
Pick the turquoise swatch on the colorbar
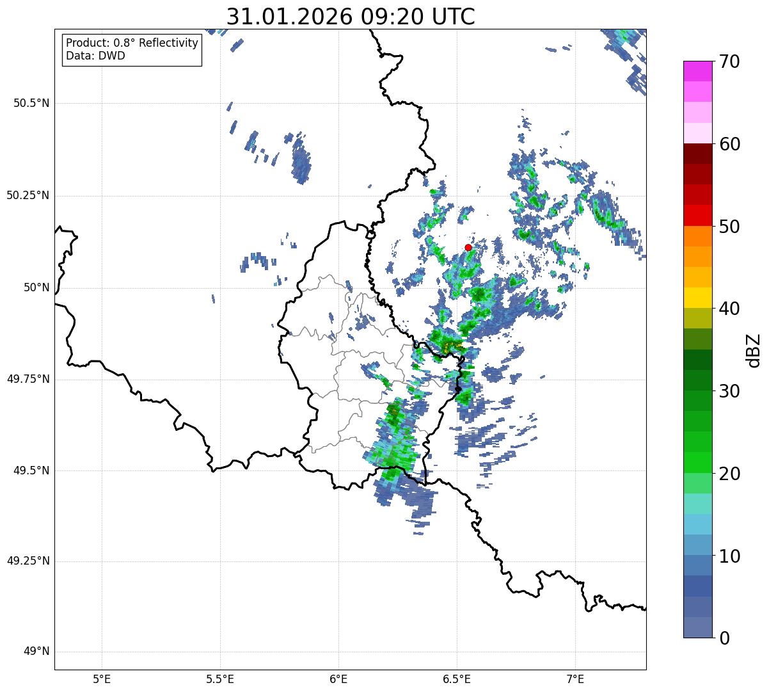[x=697, y=504]
